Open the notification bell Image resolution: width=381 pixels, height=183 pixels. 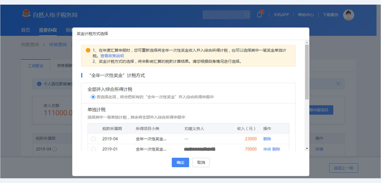click(260, 15)
